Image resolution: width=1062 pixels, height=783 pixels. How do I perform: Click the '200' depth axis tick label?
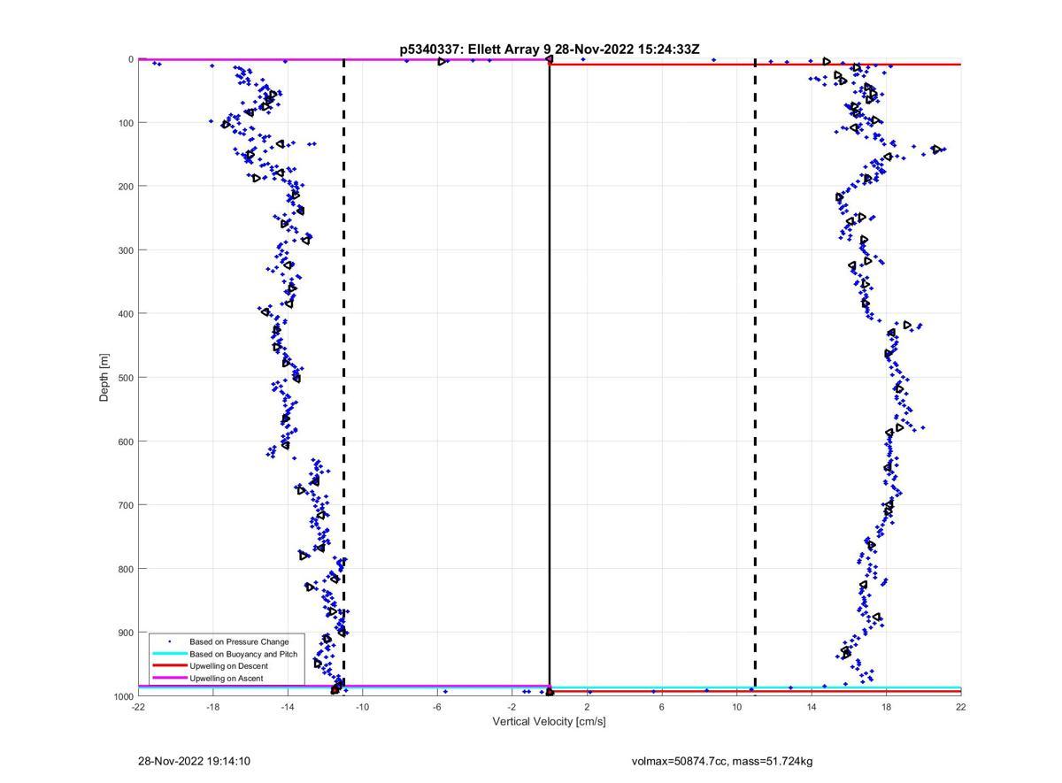click(x=125, y=187)
